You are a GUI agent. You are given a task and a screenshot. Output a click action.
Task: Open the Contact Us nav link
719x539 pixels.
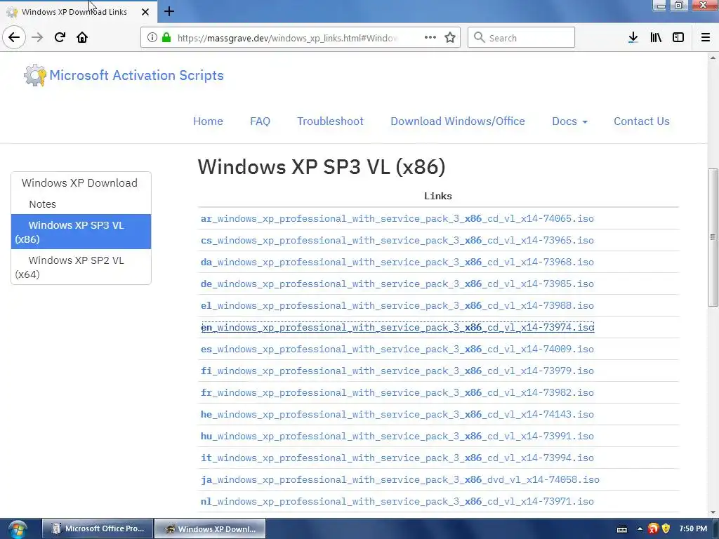(x=642, y=121)
